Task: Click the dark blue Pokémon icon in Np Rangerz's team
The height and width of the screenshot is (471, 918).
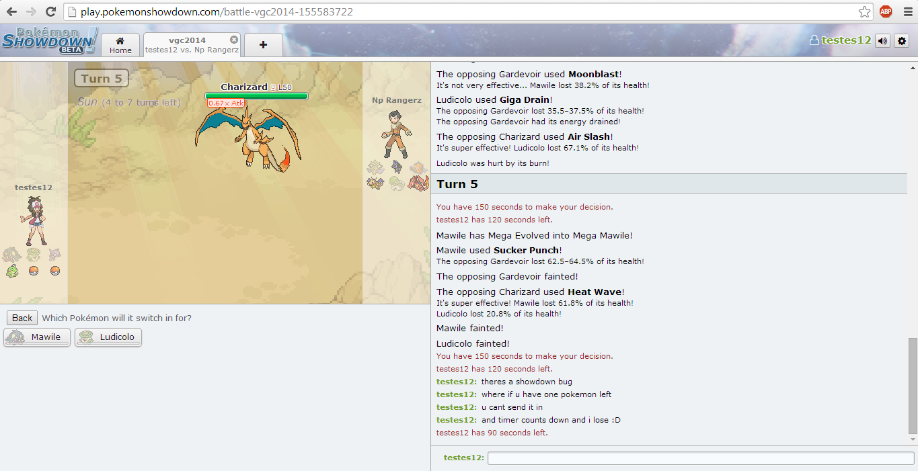Action: coord(397,167)
